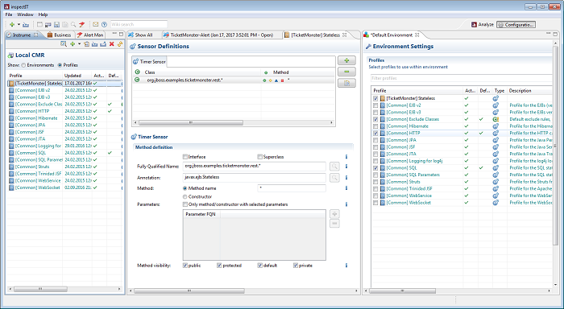Click the search-filter icon in Local CMR toolbar
The height and width of the screenshot is (309, 564).
(64, 43)
